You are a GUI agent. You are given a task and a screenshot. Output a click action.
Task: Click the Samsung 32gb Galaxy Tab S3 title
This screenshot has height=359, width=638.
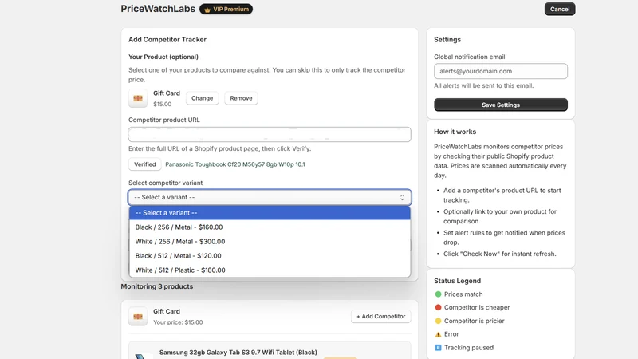point(238,352)
